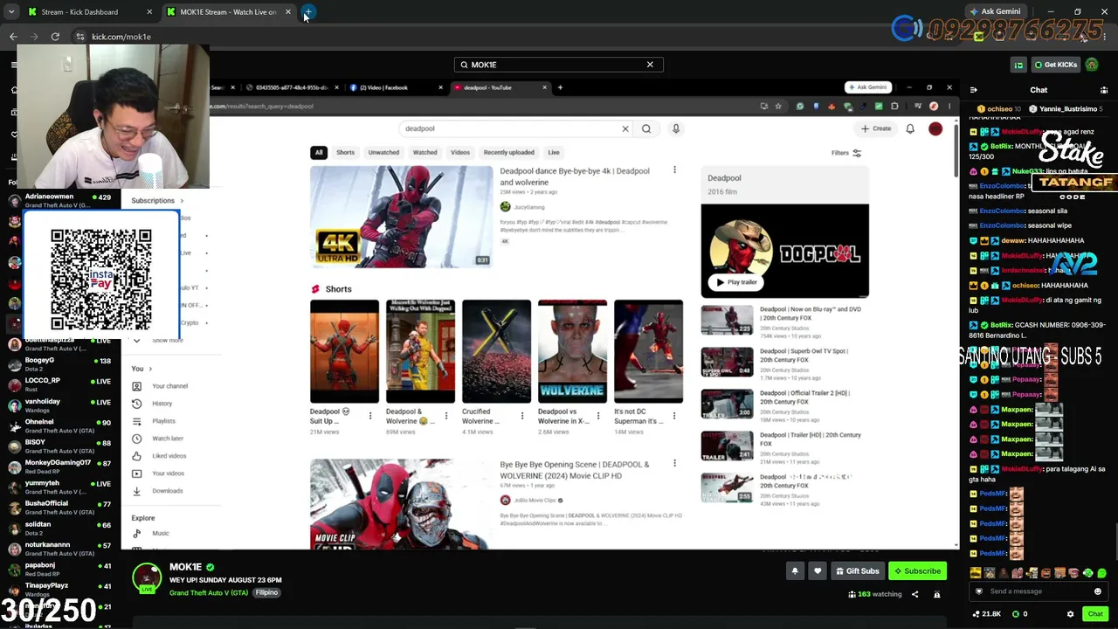Select the Shorts filter chip
Viewport: 1118px width, 629px height.
tap(346, 153)
